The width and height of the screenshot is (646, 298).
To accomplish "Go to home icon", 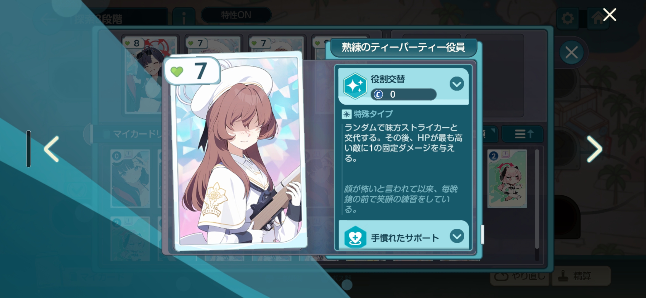I will pos(598,18).
